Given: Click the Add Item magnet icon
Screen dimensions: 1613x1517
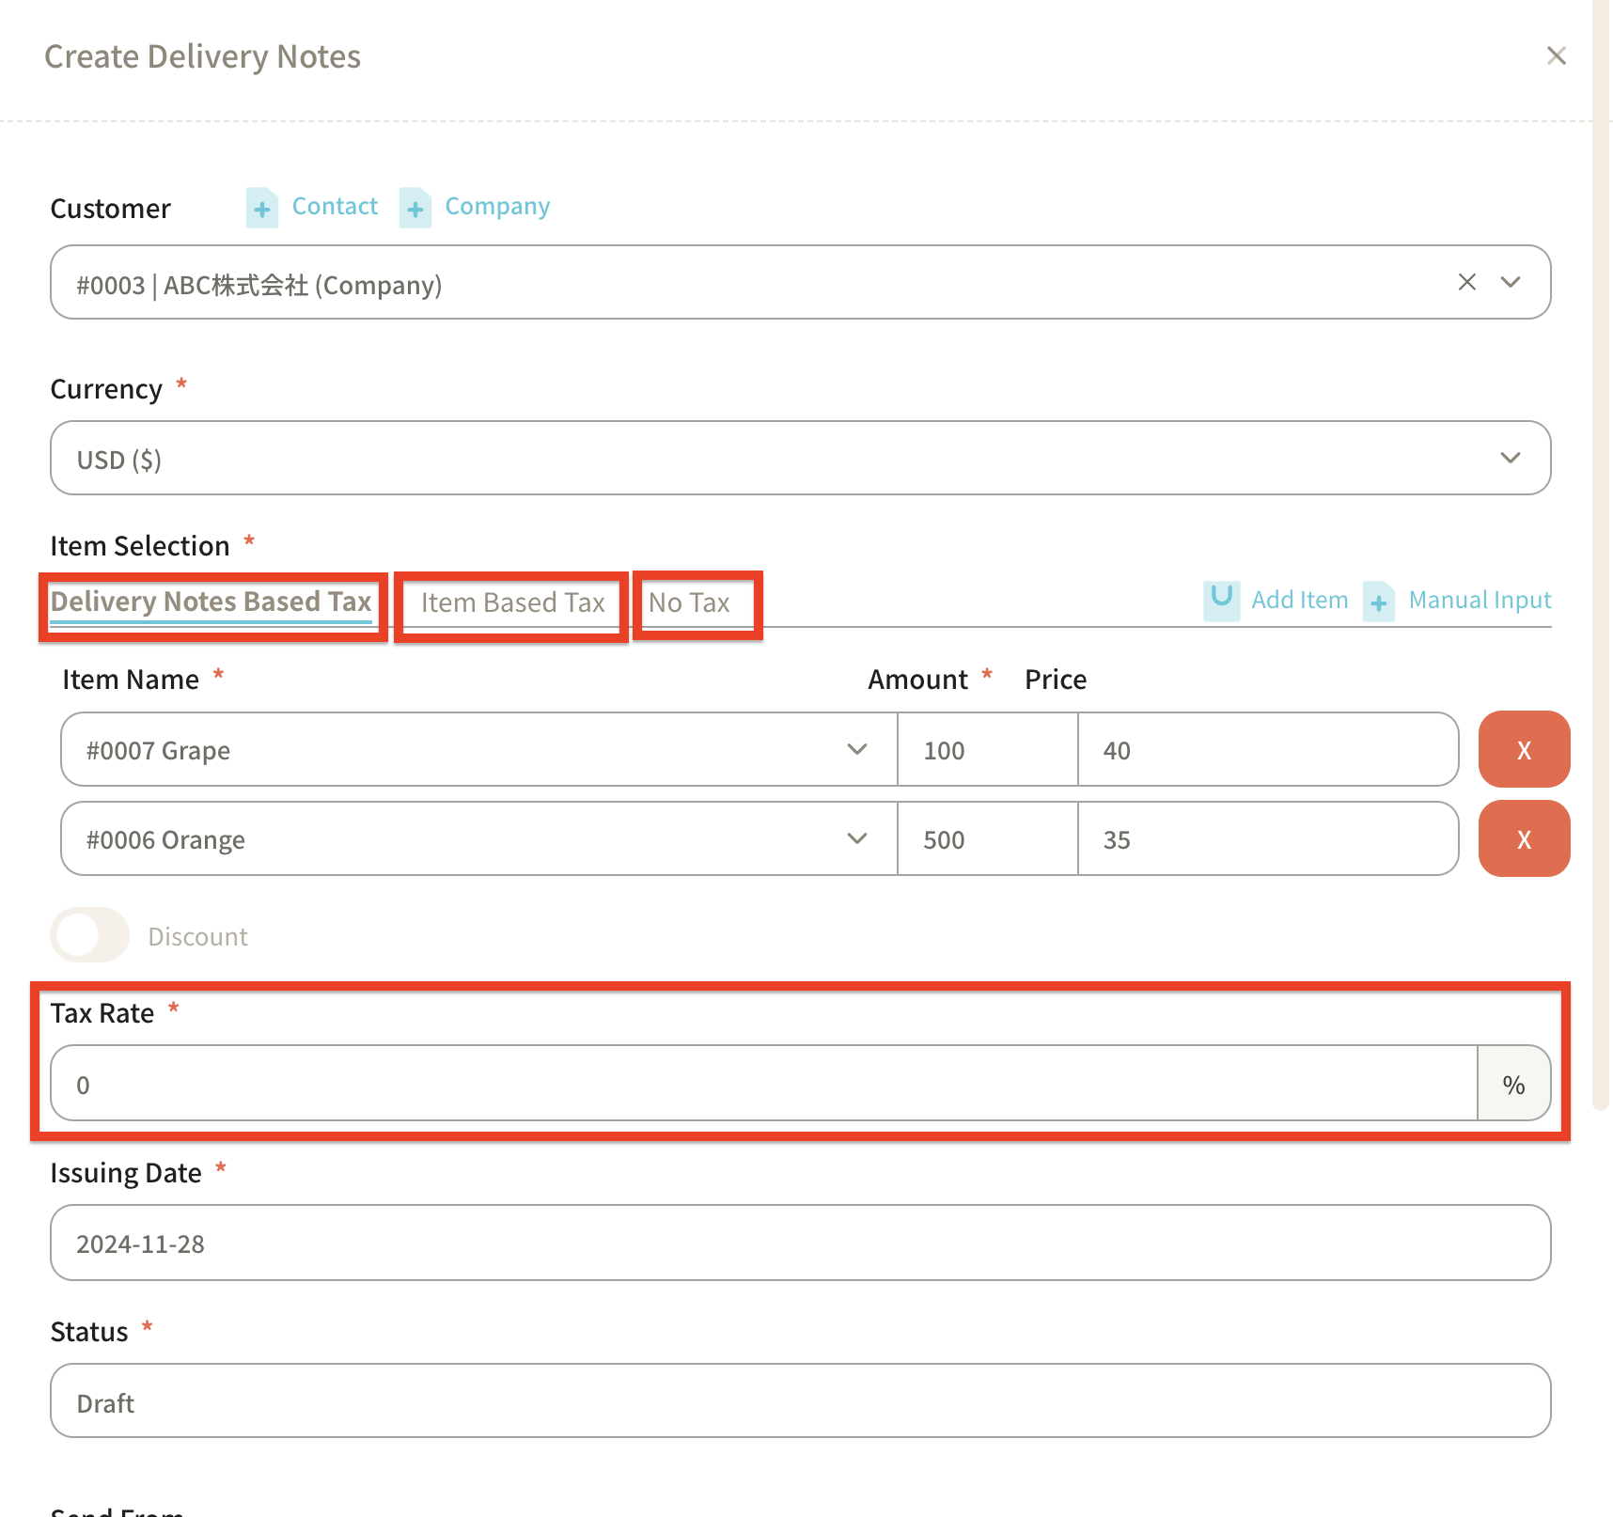Looking at the screenshot, I should click(x=1221, y=600).
